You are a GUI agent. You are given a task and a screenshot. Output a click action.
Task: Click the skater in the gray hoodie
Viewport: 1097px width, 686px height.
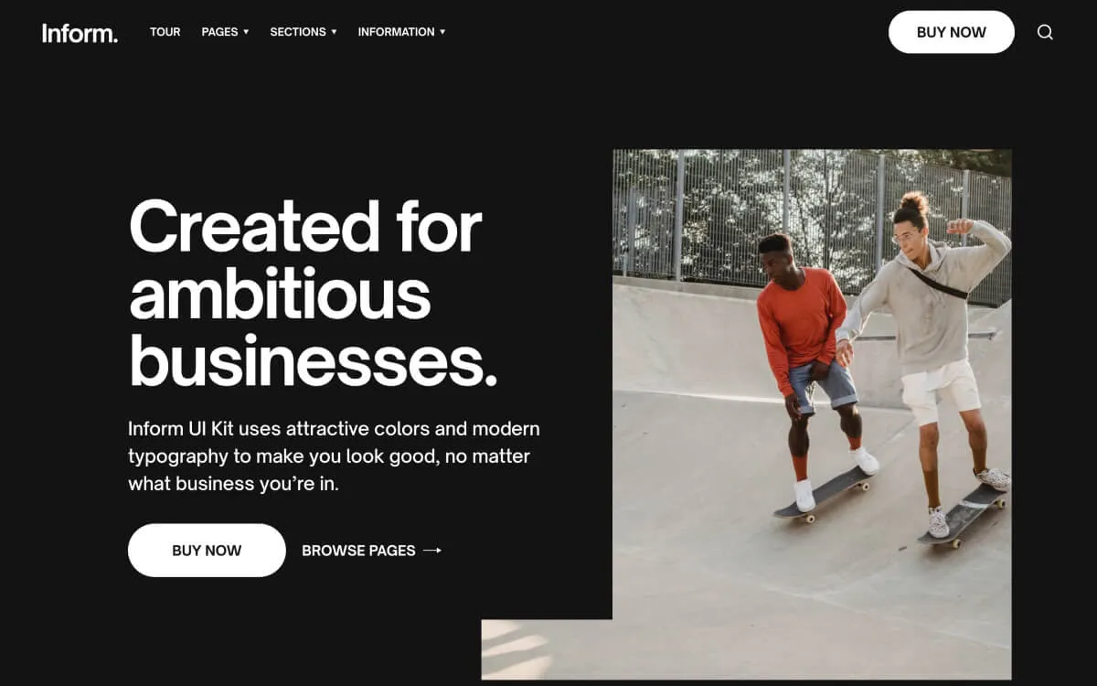932,357
